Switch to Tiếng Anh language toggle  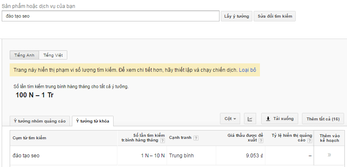pos(24,55)
